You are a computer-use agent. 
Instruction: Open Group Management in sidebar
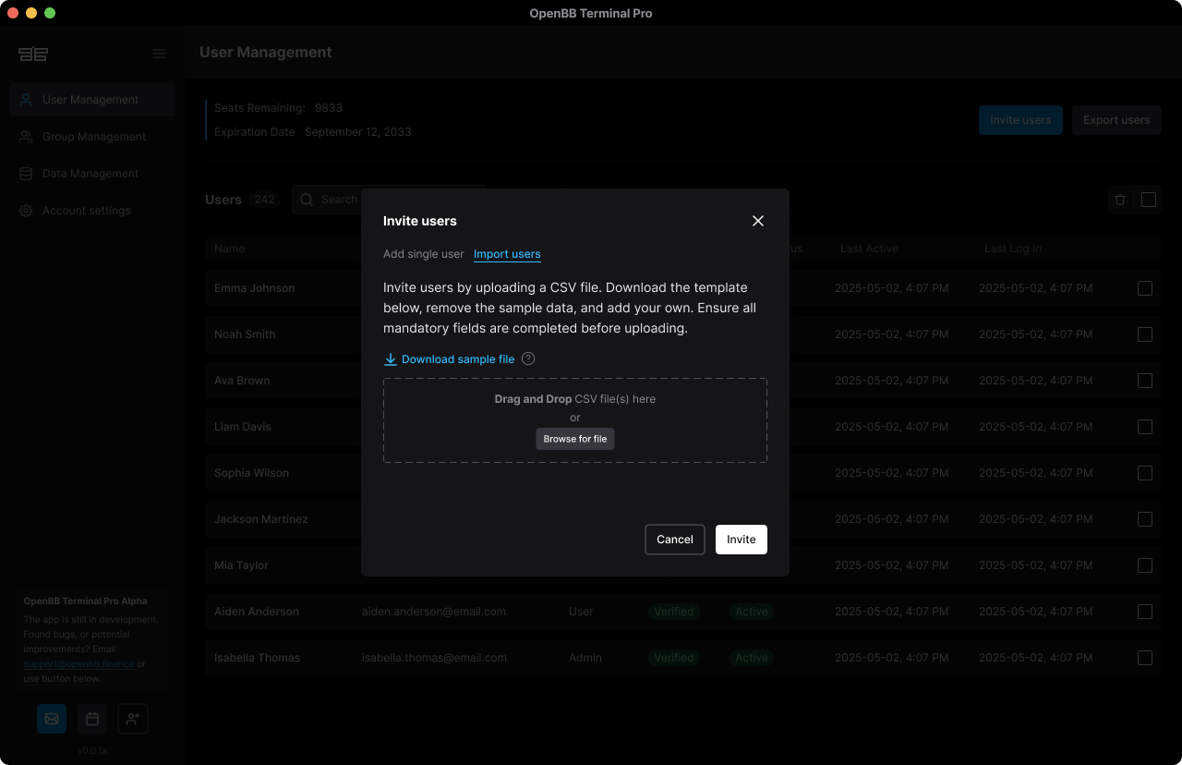[x=92, y=137]
